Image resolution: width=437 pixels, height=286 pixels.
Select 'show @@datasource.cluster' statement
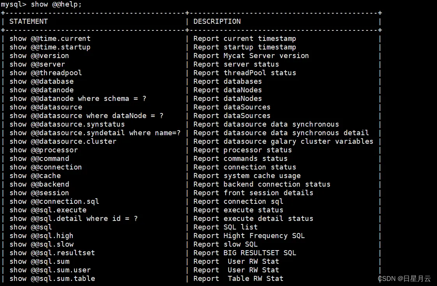click(63, 141)
